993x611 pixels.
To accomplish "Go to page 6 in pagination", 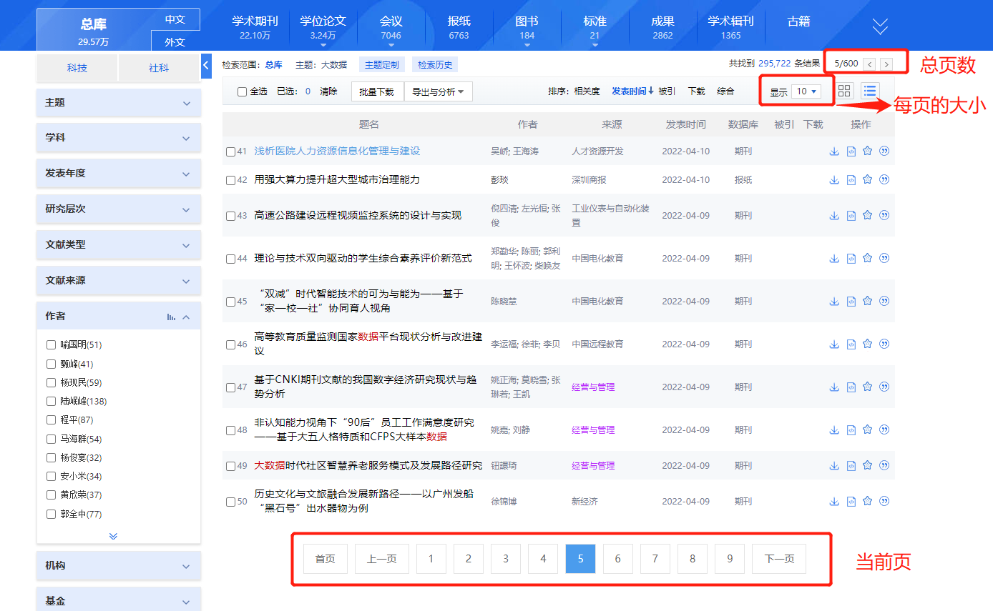I will 618,559.
